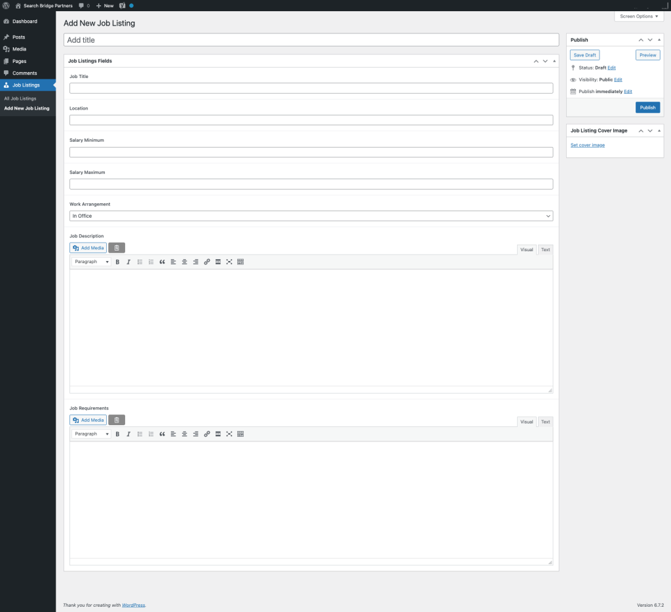Viewport: 671px width, 612px height.
Task: Edit the Visibility setting
Action: click(618, 79)
